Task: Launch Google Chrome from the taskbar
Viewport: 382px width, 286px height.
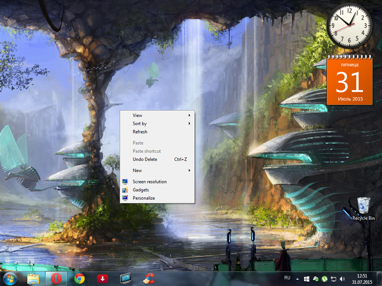Action: [x=79, y=279]
